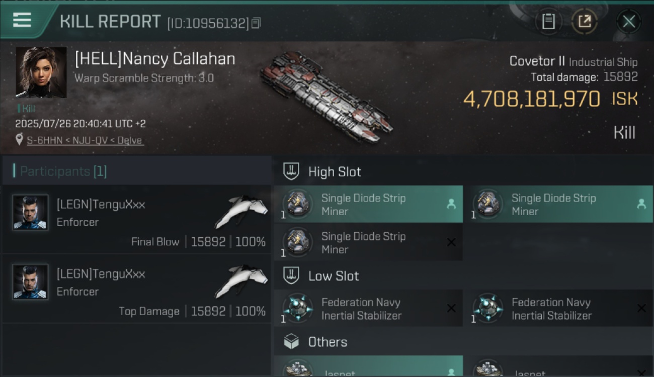Viewport: 654px width, 377px height.
Task: Click the X mark on the third Single Diode Strip Miner
Action: click(451, 242)
